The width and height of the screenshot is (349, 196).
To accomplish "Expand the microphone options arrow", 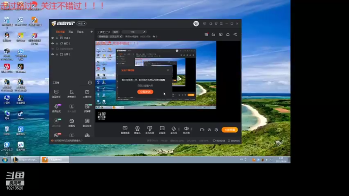I will [x=179, y=129].
